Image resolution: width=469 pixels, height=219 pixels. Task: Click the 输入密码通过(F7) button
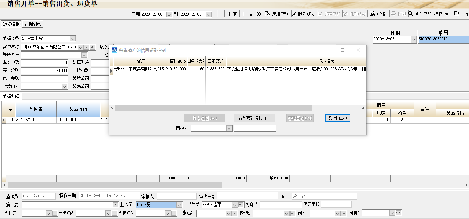254,118
